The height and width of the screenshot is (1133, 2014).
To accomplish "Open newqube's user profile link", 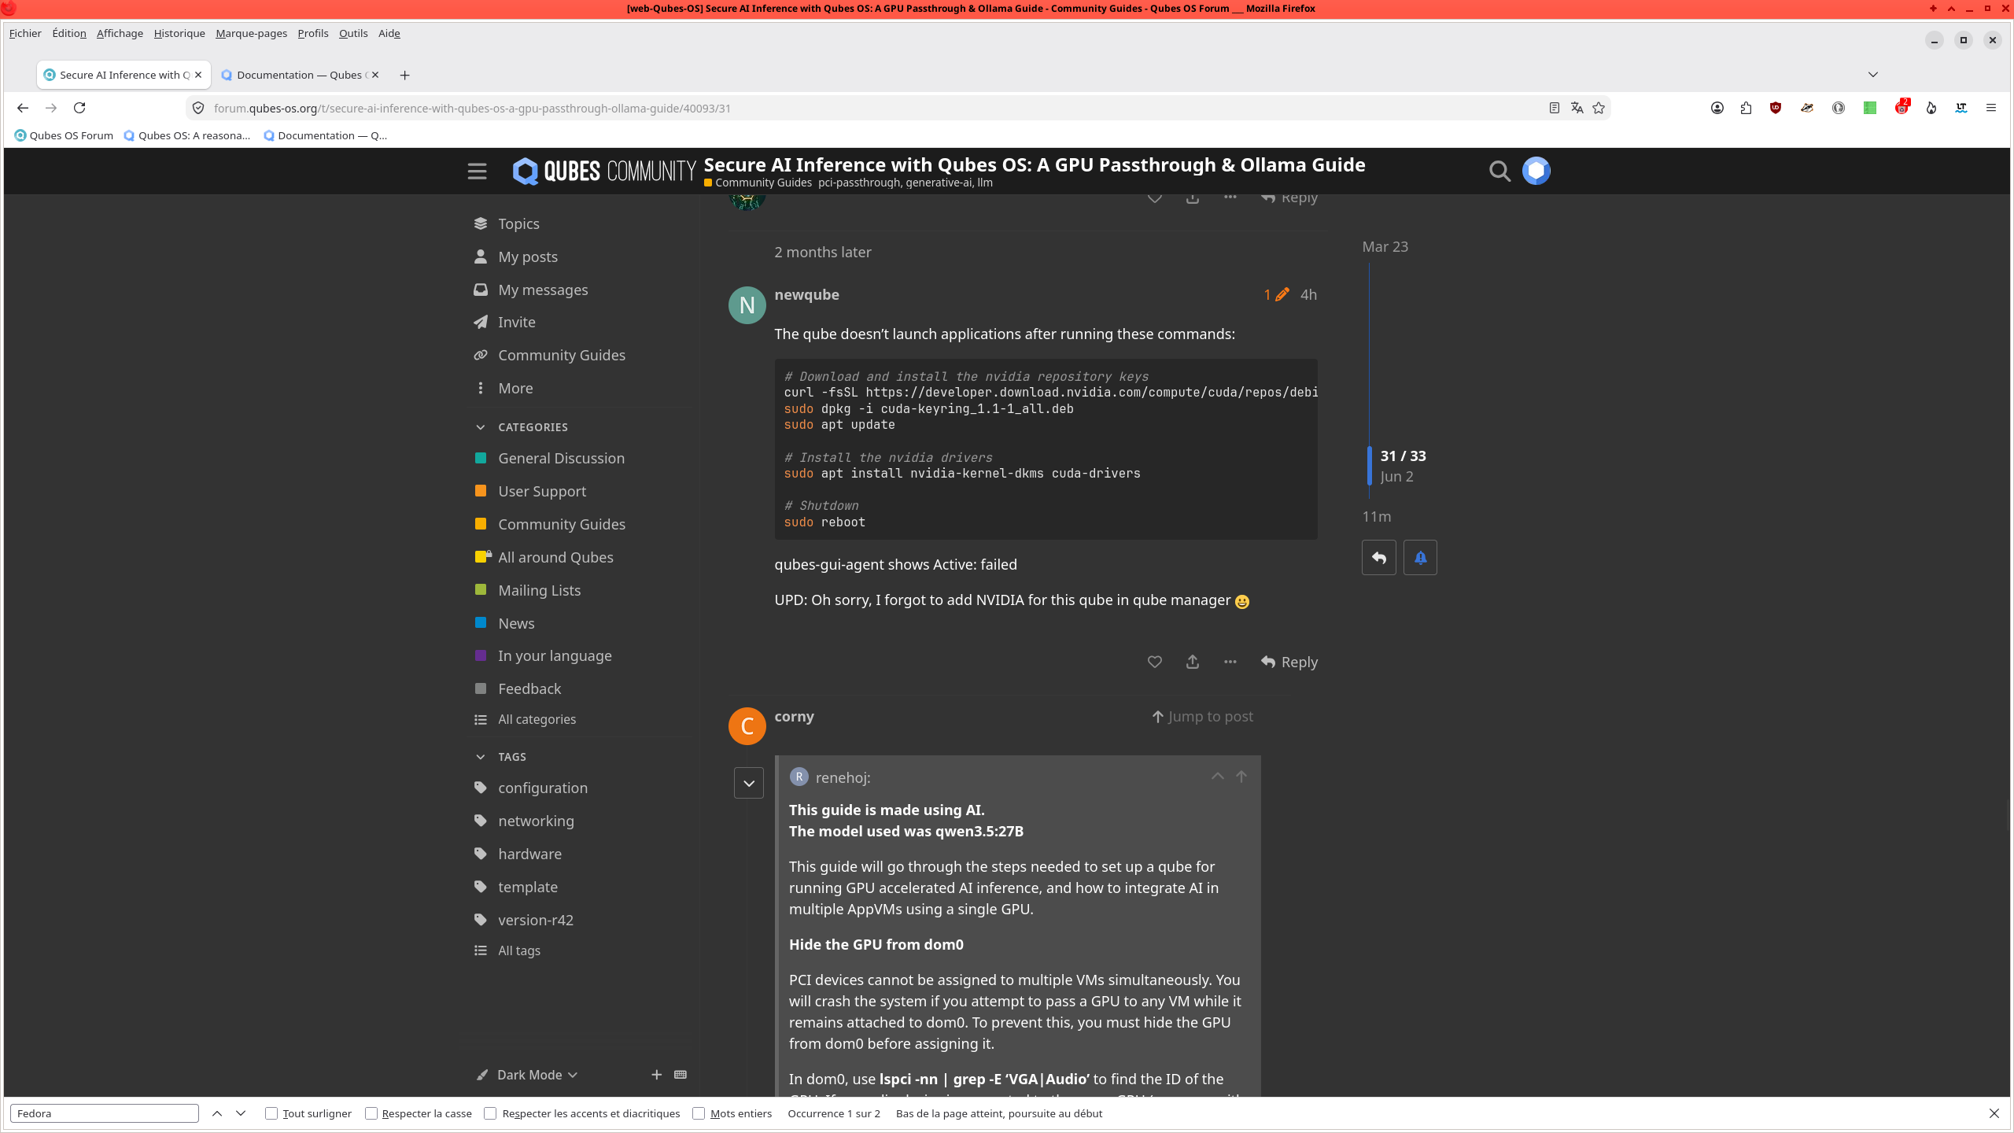I will (806, 294).
